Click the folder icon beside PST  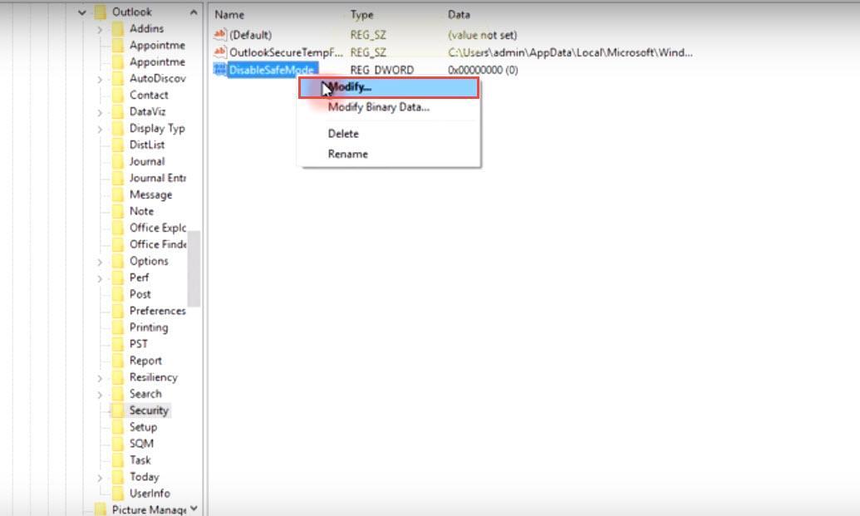tap(118, 344)
